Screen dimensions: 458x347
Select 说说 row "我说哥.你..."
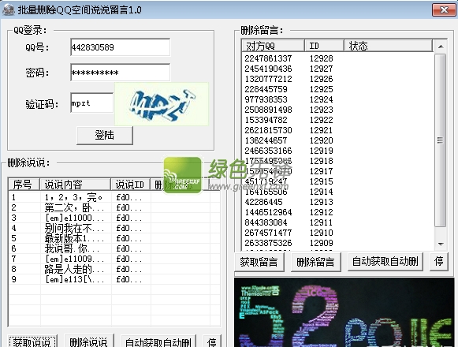tap(114, 248)
